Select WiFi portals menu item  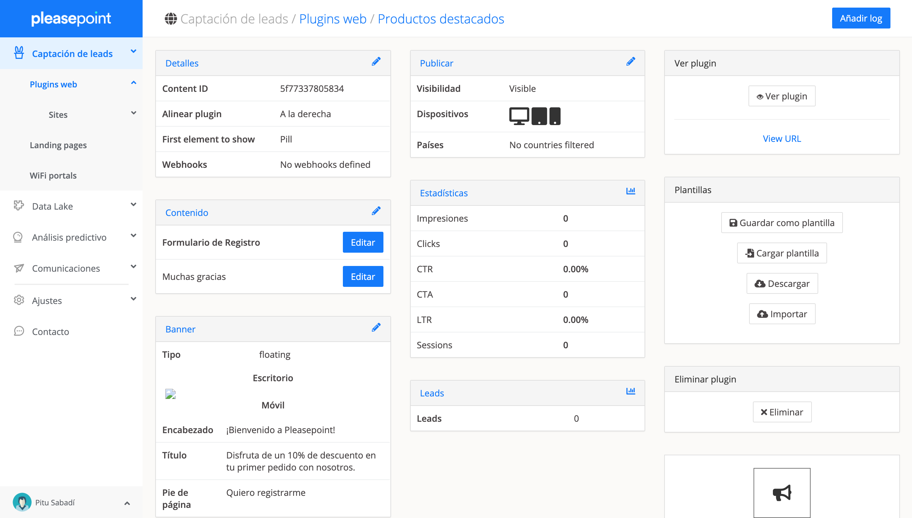[x=53, y=175]
